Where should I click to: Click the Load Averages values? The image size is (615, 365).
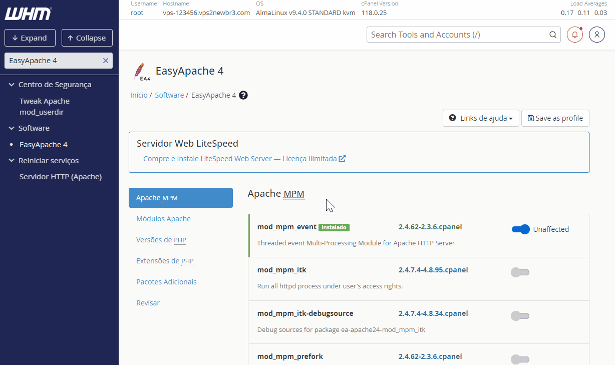tap(584, 13)
